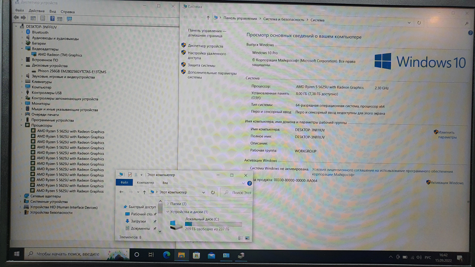The image size is (475, 267).
Task: Collapse the Процессоры category
Action: point(21,125)
